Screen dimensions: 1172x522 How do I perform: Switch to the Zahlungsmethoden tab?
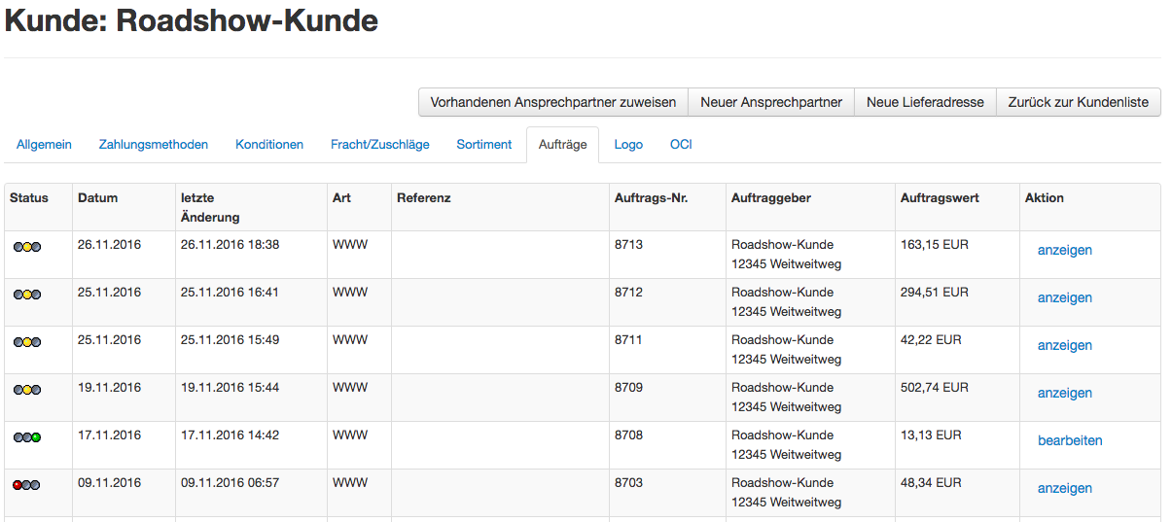tap(154, 144)
